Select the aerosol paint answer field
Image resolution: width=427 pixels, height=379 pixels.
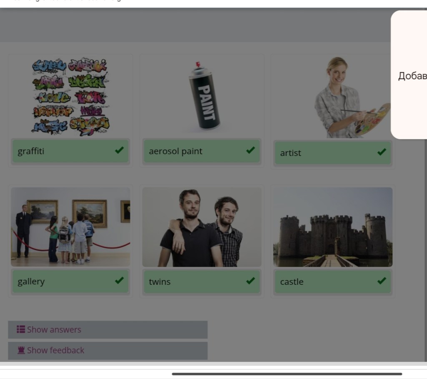click(x=194, y=151)
